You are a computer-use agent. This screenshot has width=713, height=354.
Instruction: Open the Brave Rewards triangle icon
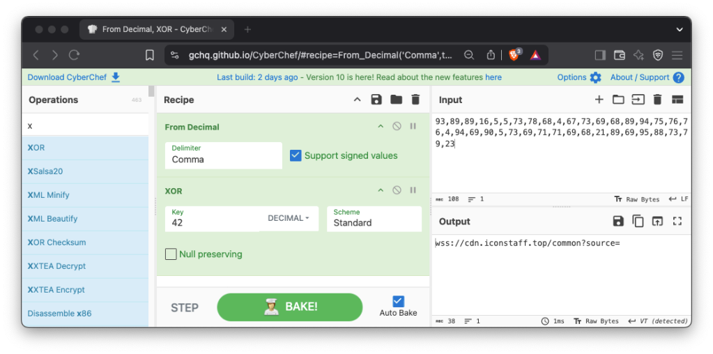535,56
